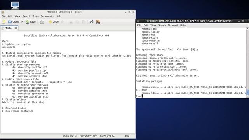Click the Cut scissors icon
The image size is (249, 140).
click(71, 22)
